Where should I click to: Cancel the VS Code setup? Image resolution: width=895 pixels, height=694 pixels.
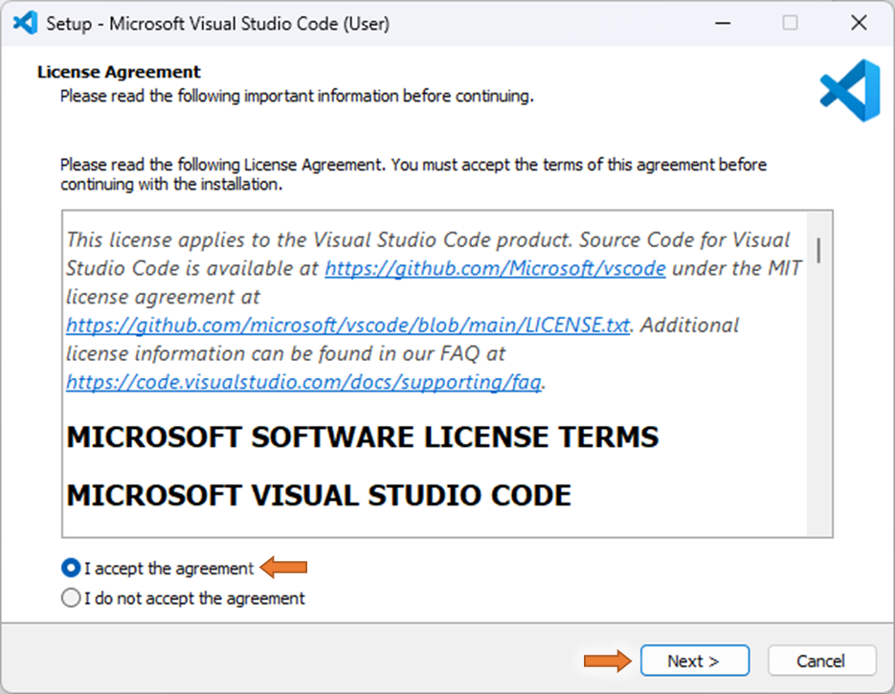pos(821,660)
